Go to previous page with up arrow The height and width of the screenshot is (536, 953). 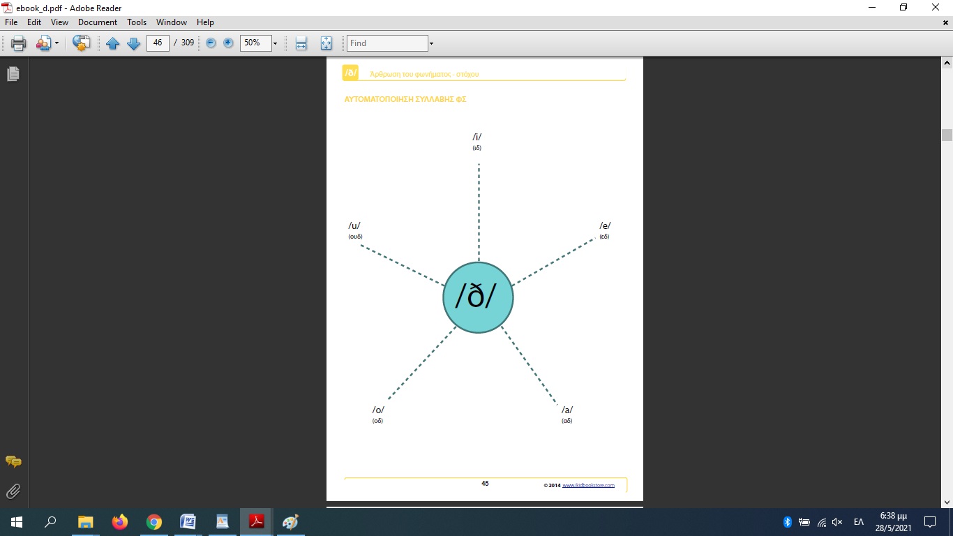click(112, 43)
